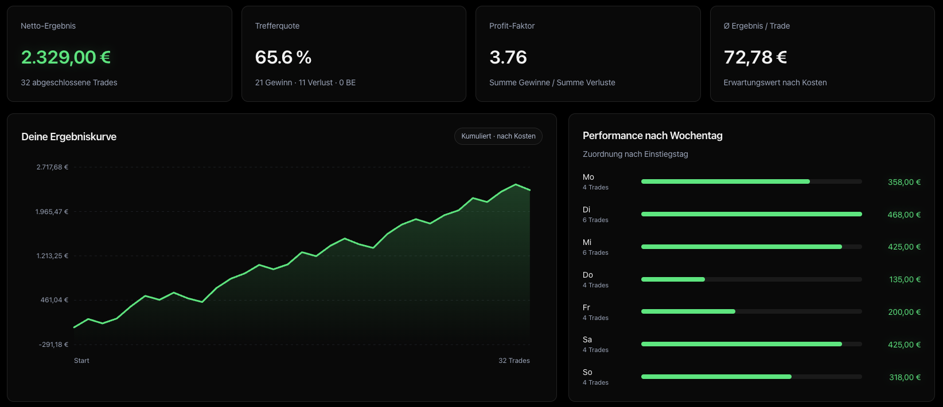
Task: Select the 200,00 € Friday result
Action: pos(904,312)
